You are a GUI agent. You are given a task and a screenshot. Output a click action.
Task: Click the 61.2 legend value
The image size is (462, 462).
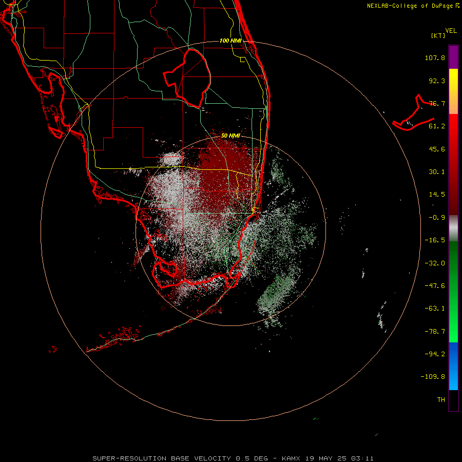(x=437, y=126)
